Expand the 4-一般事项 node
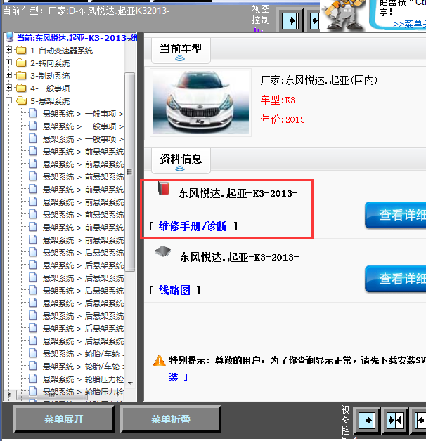The width and height of the screenshot is (426, 441). pos(8,88)
